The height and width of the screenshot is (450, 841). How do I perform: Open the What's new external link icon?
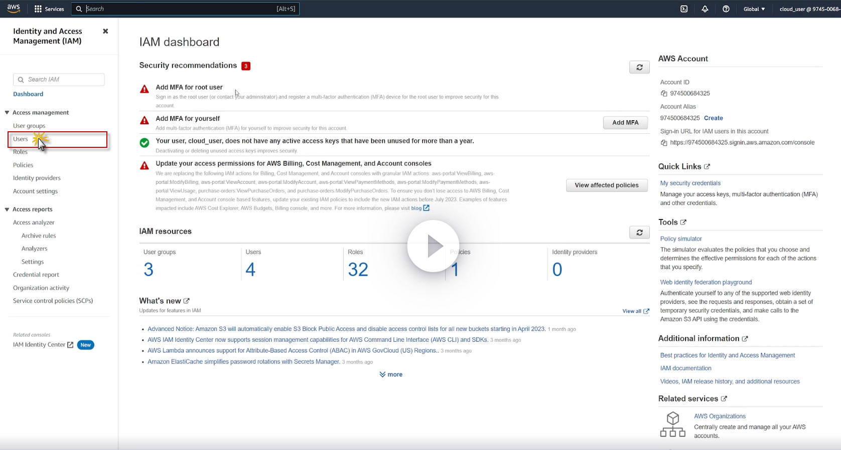click(x=187, y=301)
